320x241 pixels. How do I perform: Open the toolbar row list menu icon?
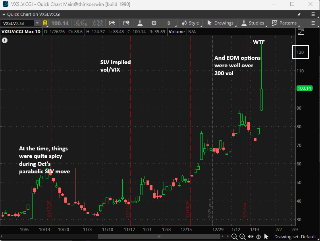click(312, 23)
